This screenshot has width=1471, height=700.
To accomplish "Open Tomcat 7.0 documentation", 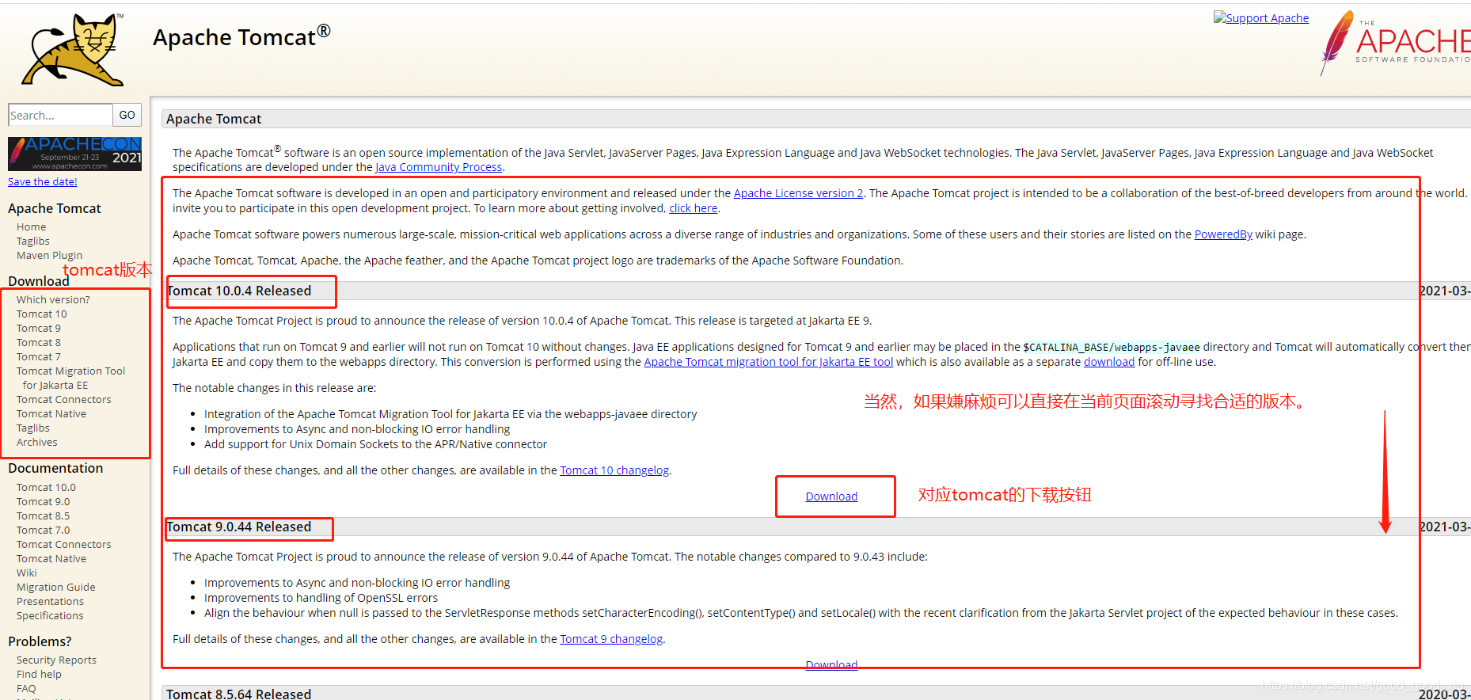I will click(x=44, y=530).
